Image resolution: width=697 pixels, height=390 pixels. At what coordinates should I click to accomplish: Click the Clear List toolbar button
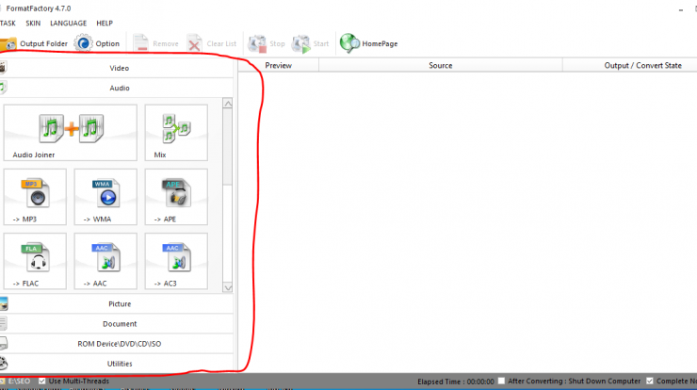coord(212,43)
